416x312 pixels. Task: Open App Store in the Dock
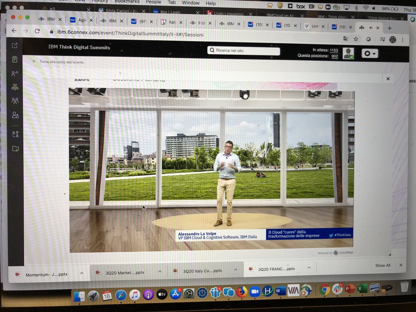[175, 294]
